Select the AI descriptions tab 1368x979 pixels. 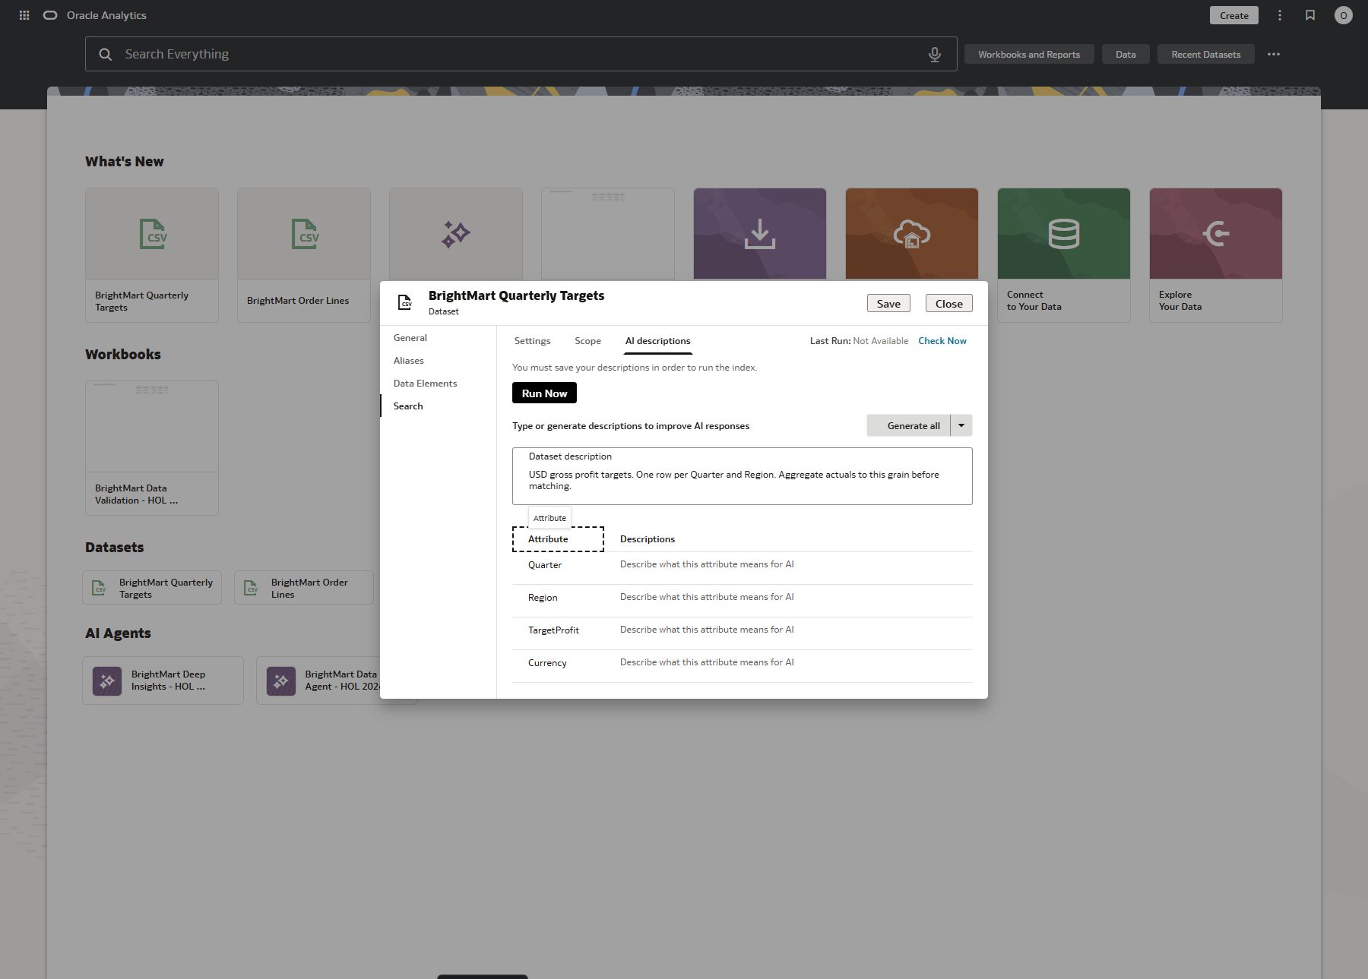point(657,341)
